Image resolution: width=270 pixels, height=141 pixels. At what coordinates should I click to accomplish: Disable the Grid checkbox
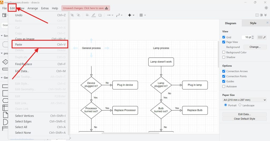[x=224, y=37]
